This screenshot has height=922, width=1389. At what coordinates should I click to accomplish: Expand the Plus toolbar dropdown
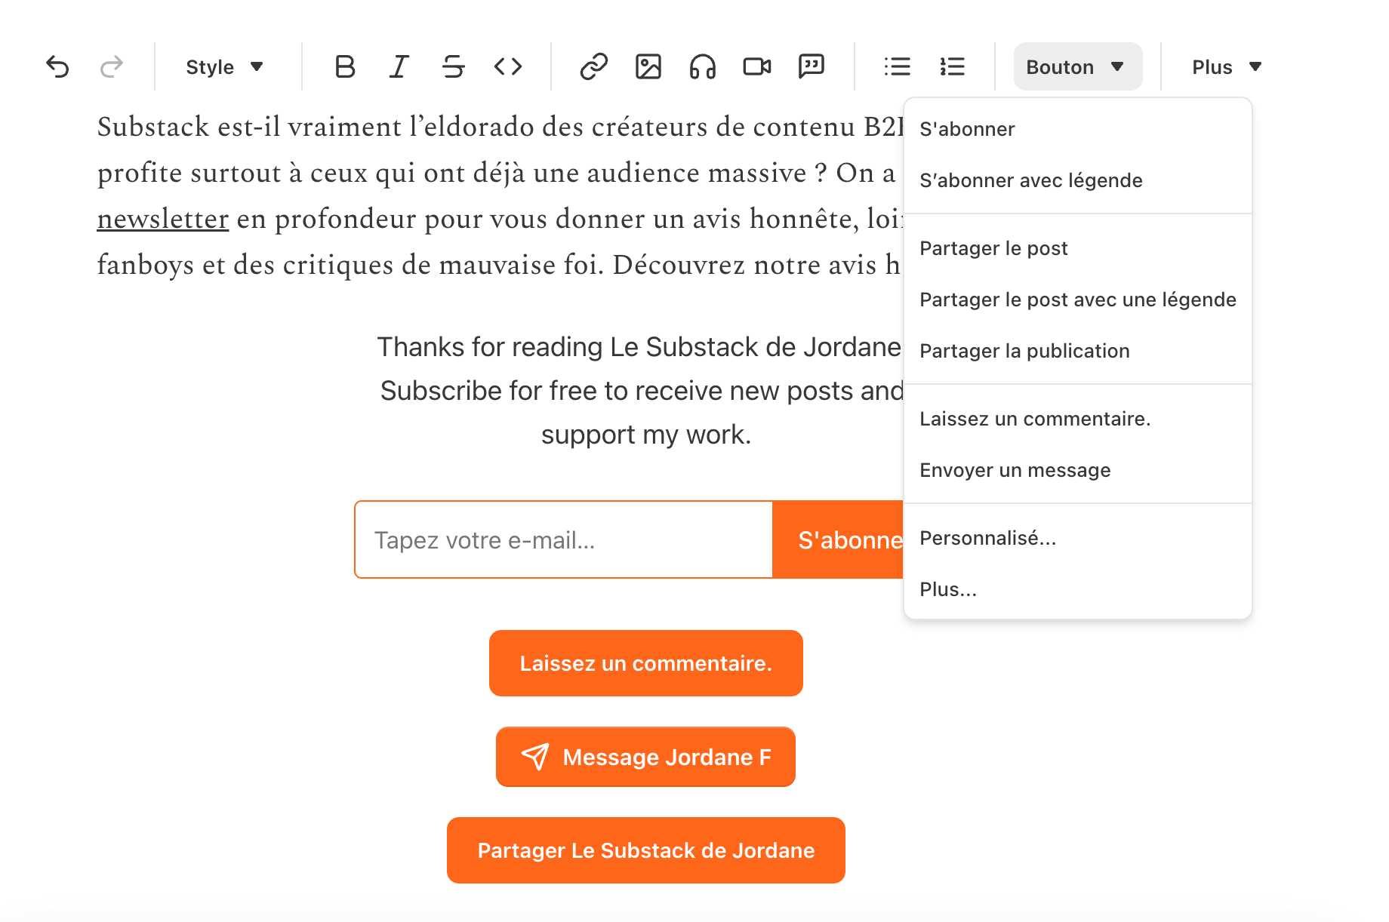1227,67
